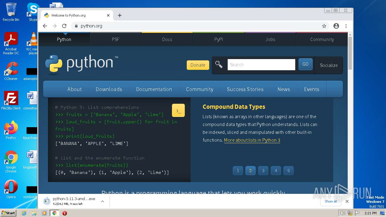This screenshot has width=386, height=217.
Task: Click the Python logo
Action: (x=81, y=64)
